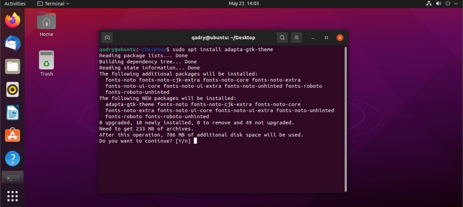Open Firefox from the dock
Image resolution: width=463 pixels, height=207 pixels.
click(12, 20)
